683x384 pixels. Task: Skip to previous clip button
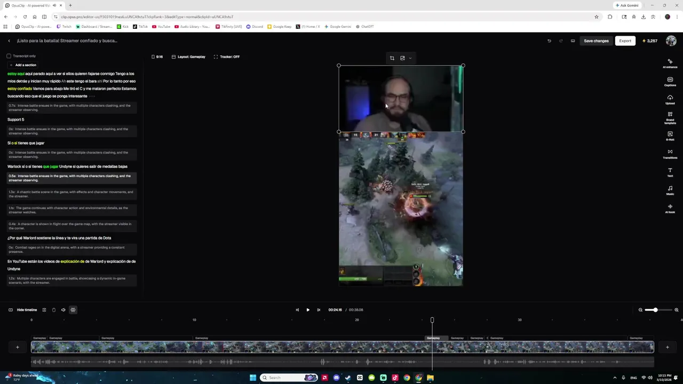(x=297, y=310)
